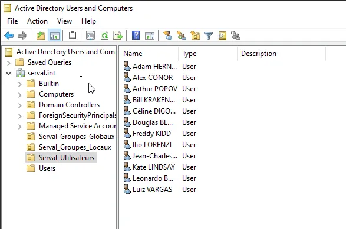Select Computers in the tree

(x=56, y=94)
